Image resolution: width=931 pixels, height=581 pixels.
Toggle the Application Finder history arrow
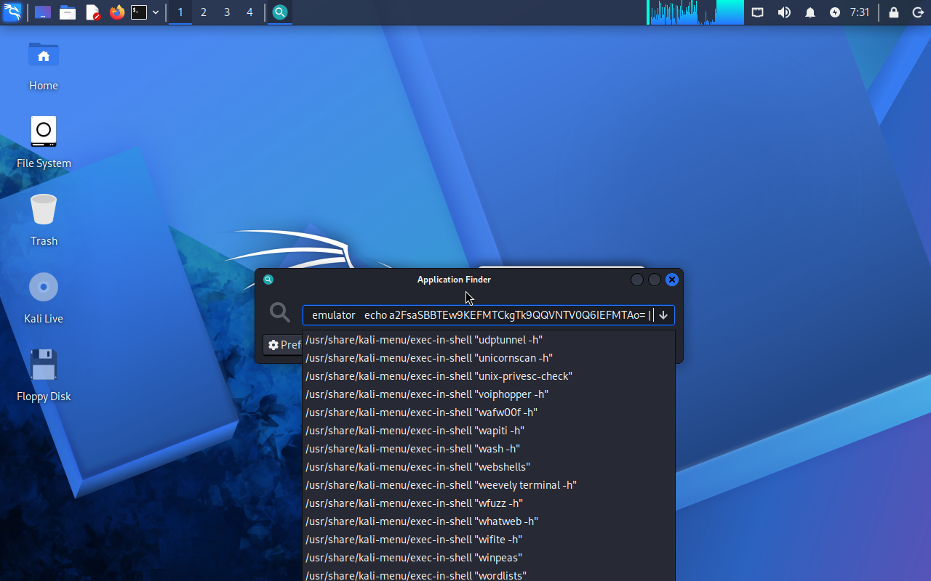point(663,315)
